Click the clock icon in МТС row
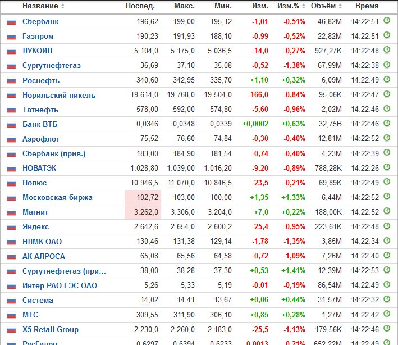This screenshot has width=398, height=345. point(387,314)
